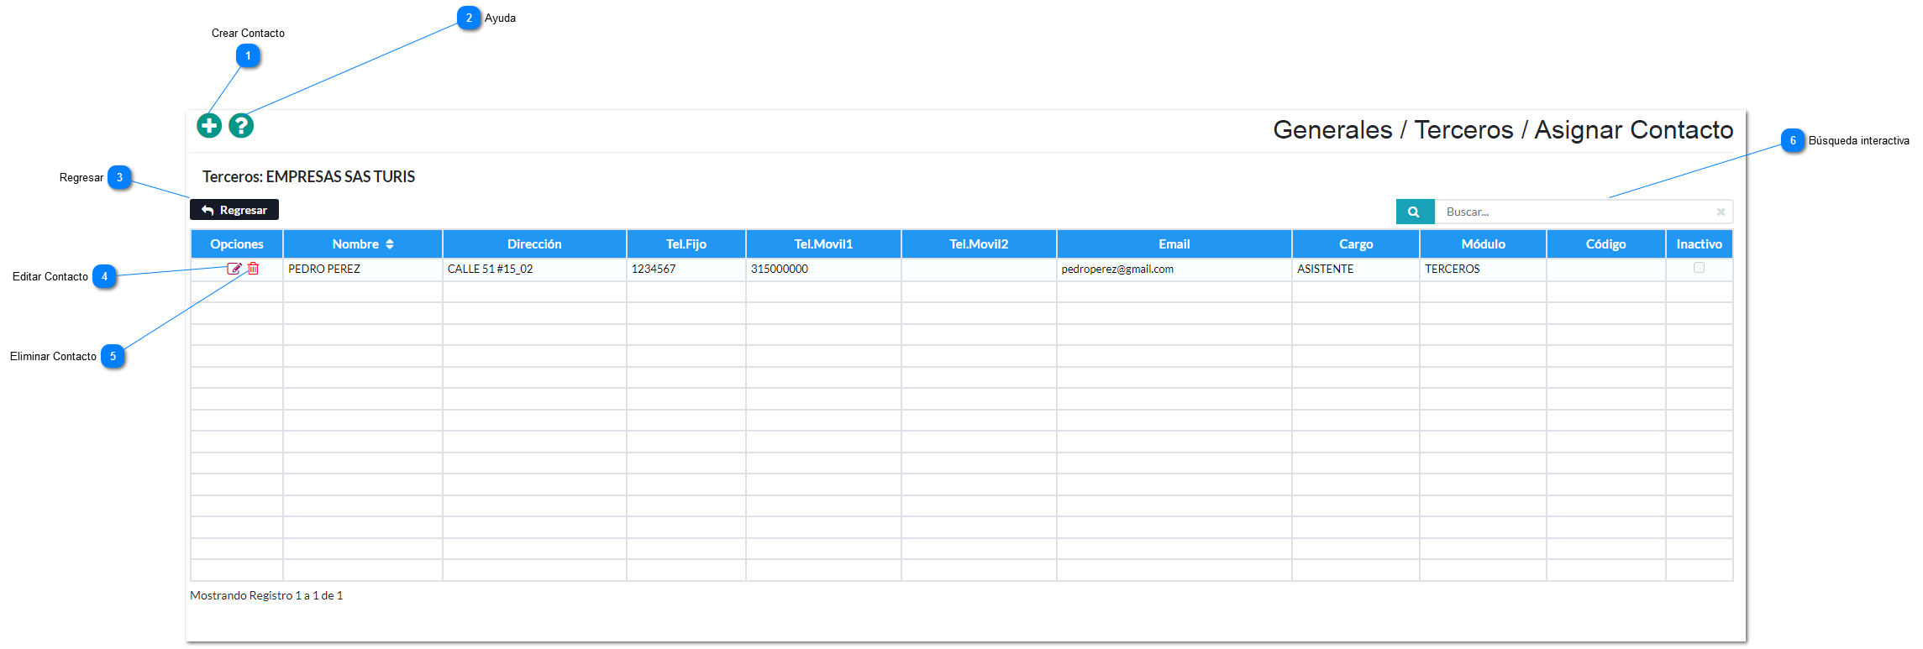Clear the Buscar field with x icon
Image resolution: width=1923 pixels, height=649 pixels.
tap(1721, 212)
